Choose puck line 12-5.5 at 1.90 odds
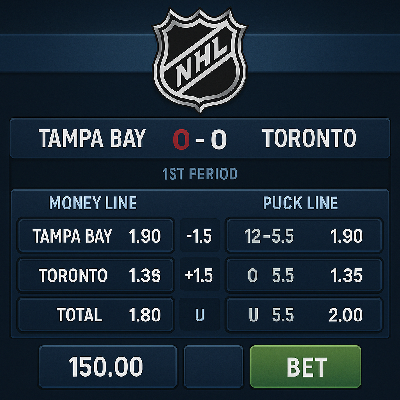Screen dimensions: 400x400 (x=304, y=236)
